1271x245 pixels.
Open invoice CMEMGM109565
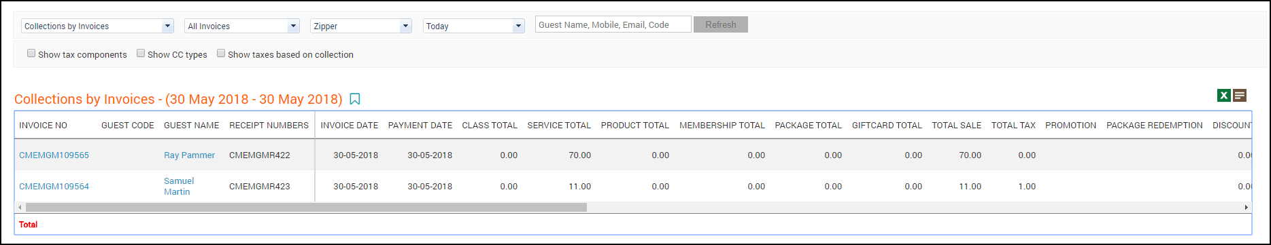pos(54,155)
